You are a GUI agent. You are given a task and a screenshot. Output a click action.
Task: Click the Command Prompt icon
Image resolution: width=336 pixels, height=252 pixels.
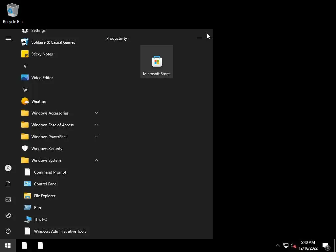click(x=28, y=172)
